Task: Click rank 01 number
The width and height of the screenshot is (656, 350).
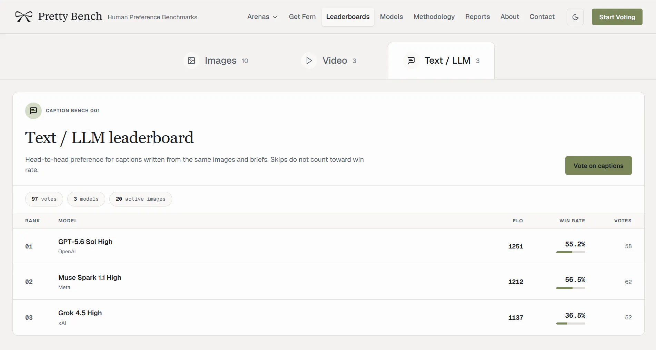Action: coord(29,246)
